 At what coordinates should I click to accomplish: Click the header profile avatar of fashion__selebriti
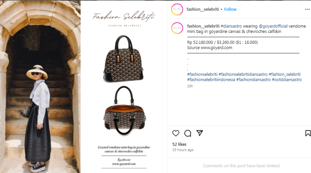coord(177,9)
